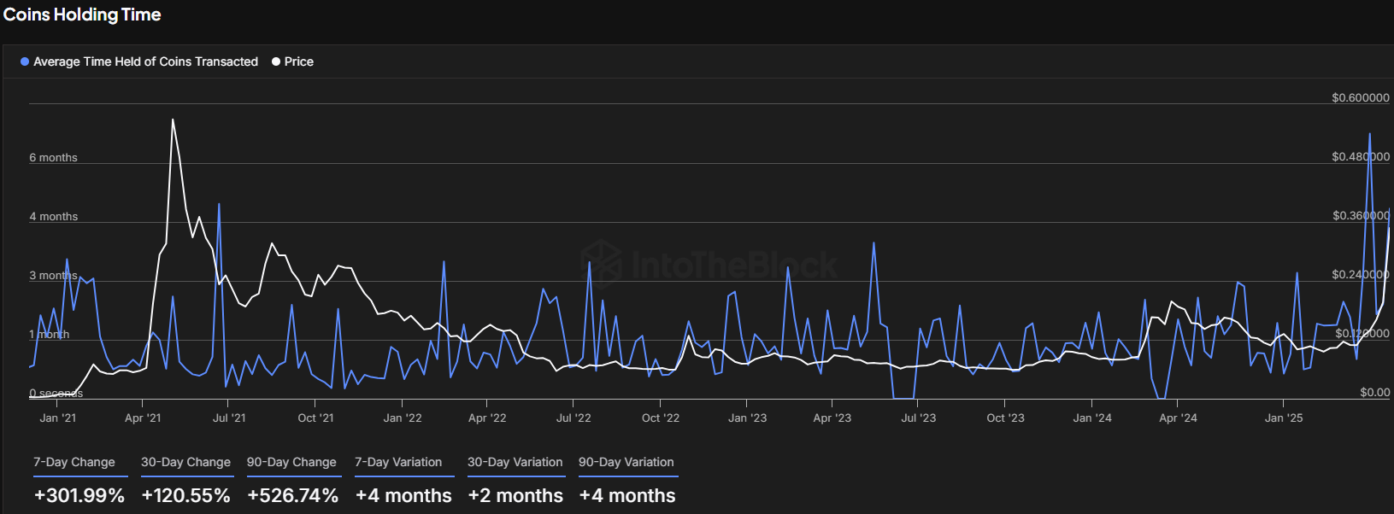Click +4 months under 7-Day Variation

403,495
